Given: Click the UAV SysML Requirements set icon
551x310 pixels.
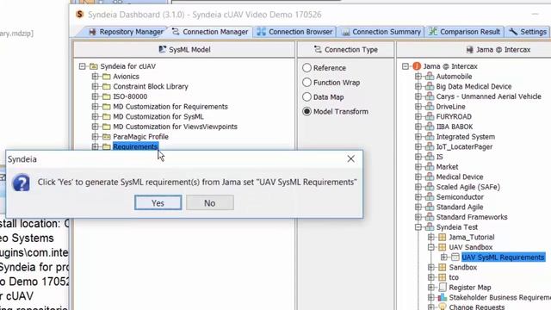Looking at the screenshot, I should tap(455, 257).
